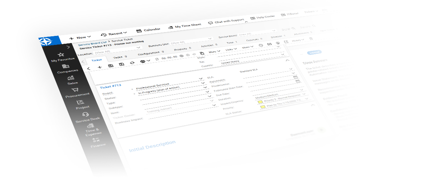The height and width of the screenshot is (187, 432).
Task: Click the Save icon in ticket toolbar
Action: [111, 66]
